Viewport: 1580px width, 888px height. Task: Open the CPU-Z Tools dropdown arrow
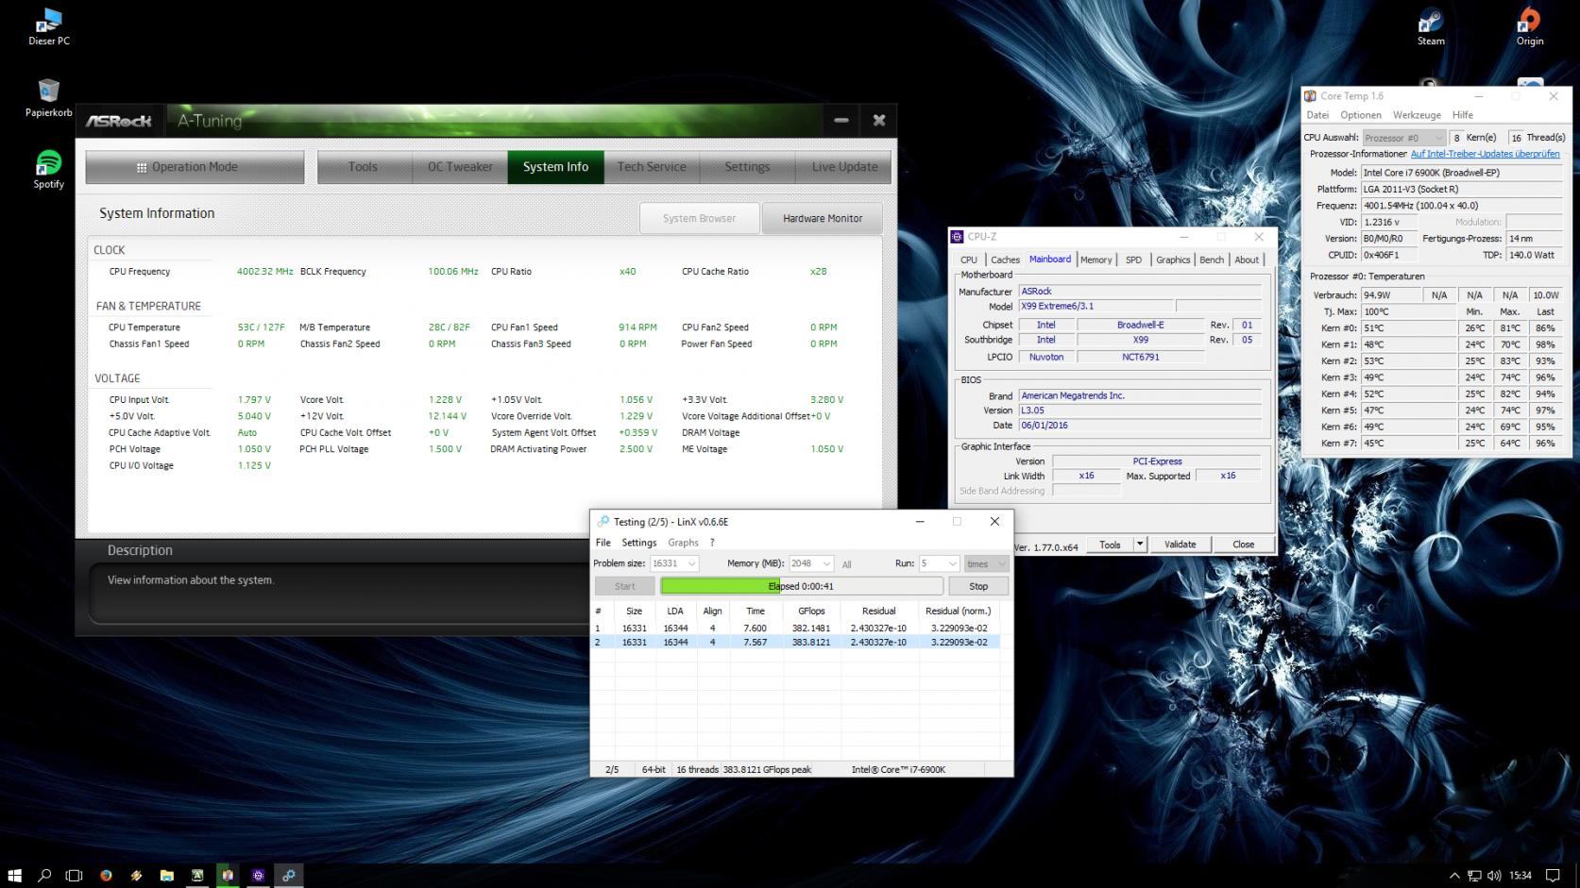(x=1140, y=545)
